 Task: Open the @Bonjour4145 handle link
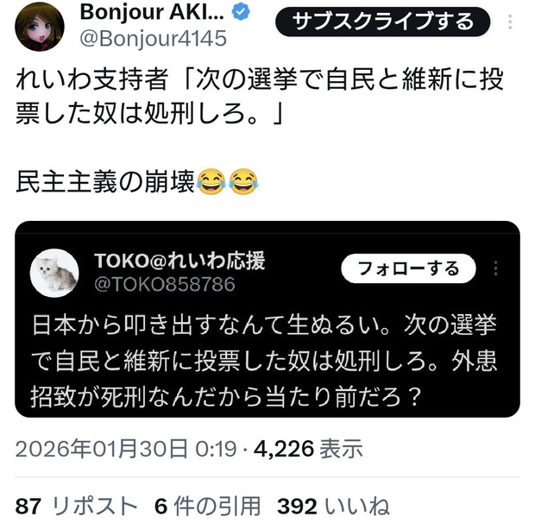154,38
